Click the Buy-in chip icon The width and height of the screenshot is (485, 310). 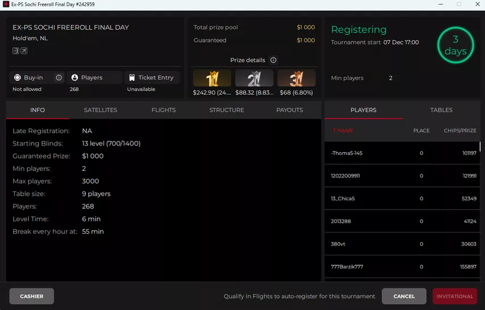pos(18,78)
